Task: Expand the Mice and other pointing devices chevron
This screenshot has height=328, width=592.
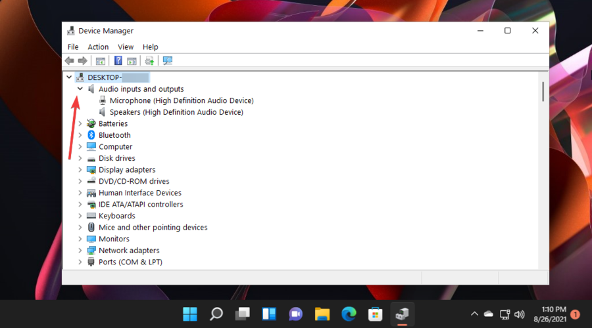Action: (x=80, y=228)
